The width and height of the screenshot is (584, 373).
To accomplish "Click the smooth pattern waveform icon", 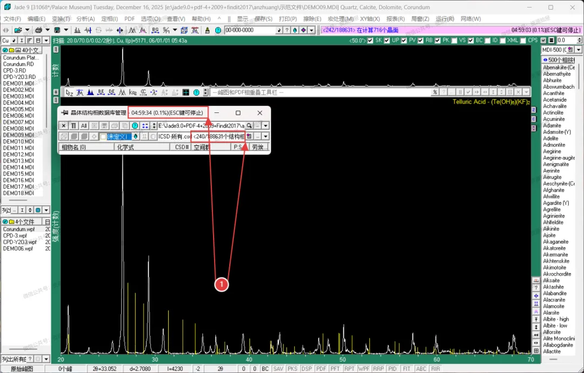I will point(88,30).
